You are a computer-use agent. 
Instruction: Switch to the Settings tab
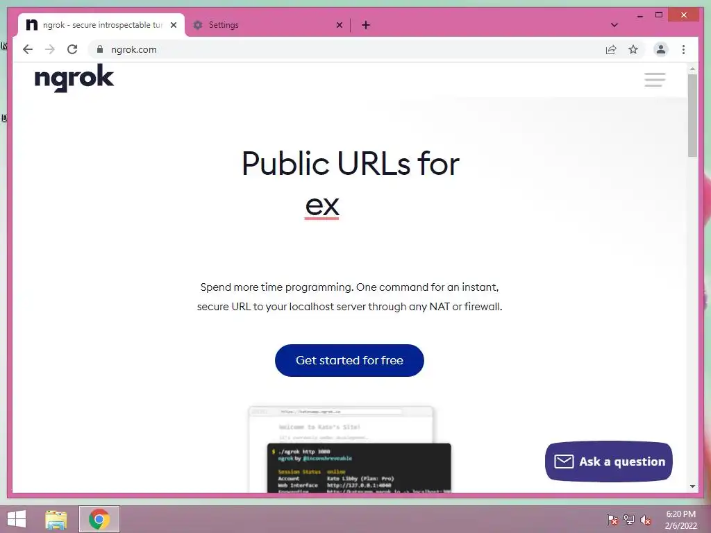267,25
